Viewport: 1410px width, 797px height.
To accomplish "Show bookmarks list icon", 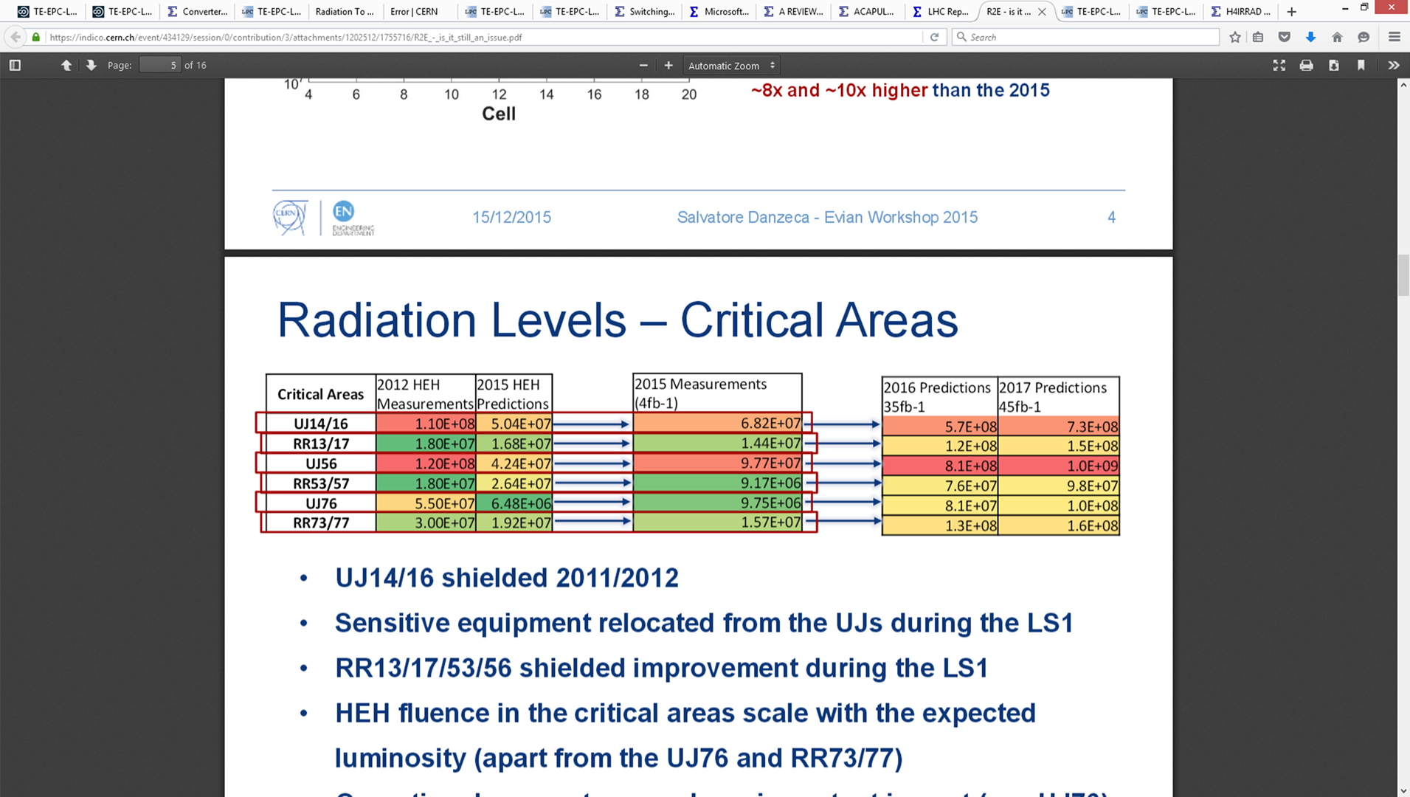I will click(1259, 37).
